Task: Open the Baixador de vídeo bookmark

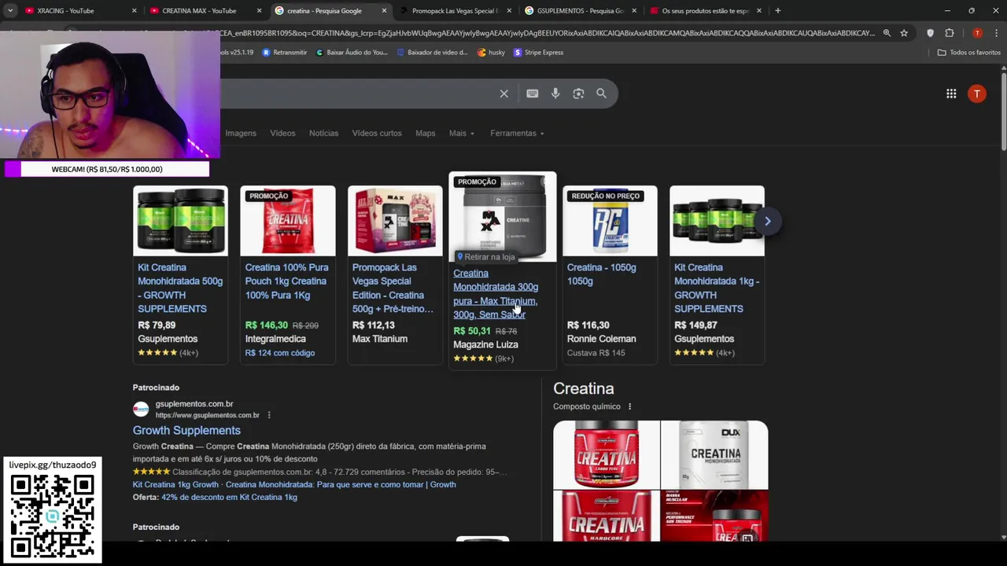Action: click(433, 52)
